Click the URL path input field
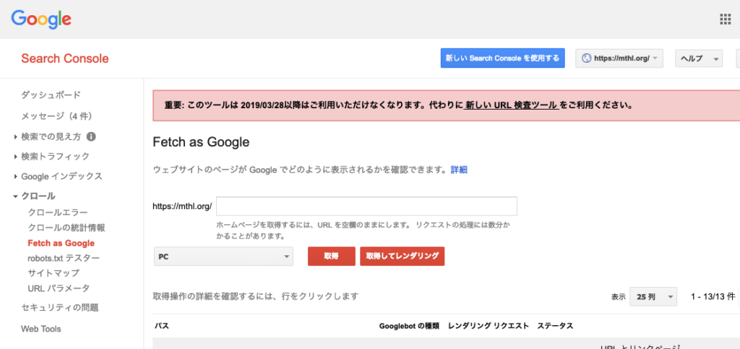 [x=366, y=206]
